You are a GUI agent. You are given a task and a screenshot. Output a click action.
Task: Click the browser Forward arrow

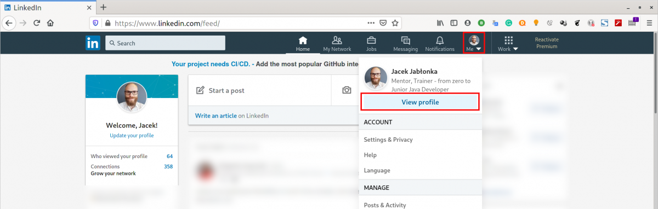point(23,23)
